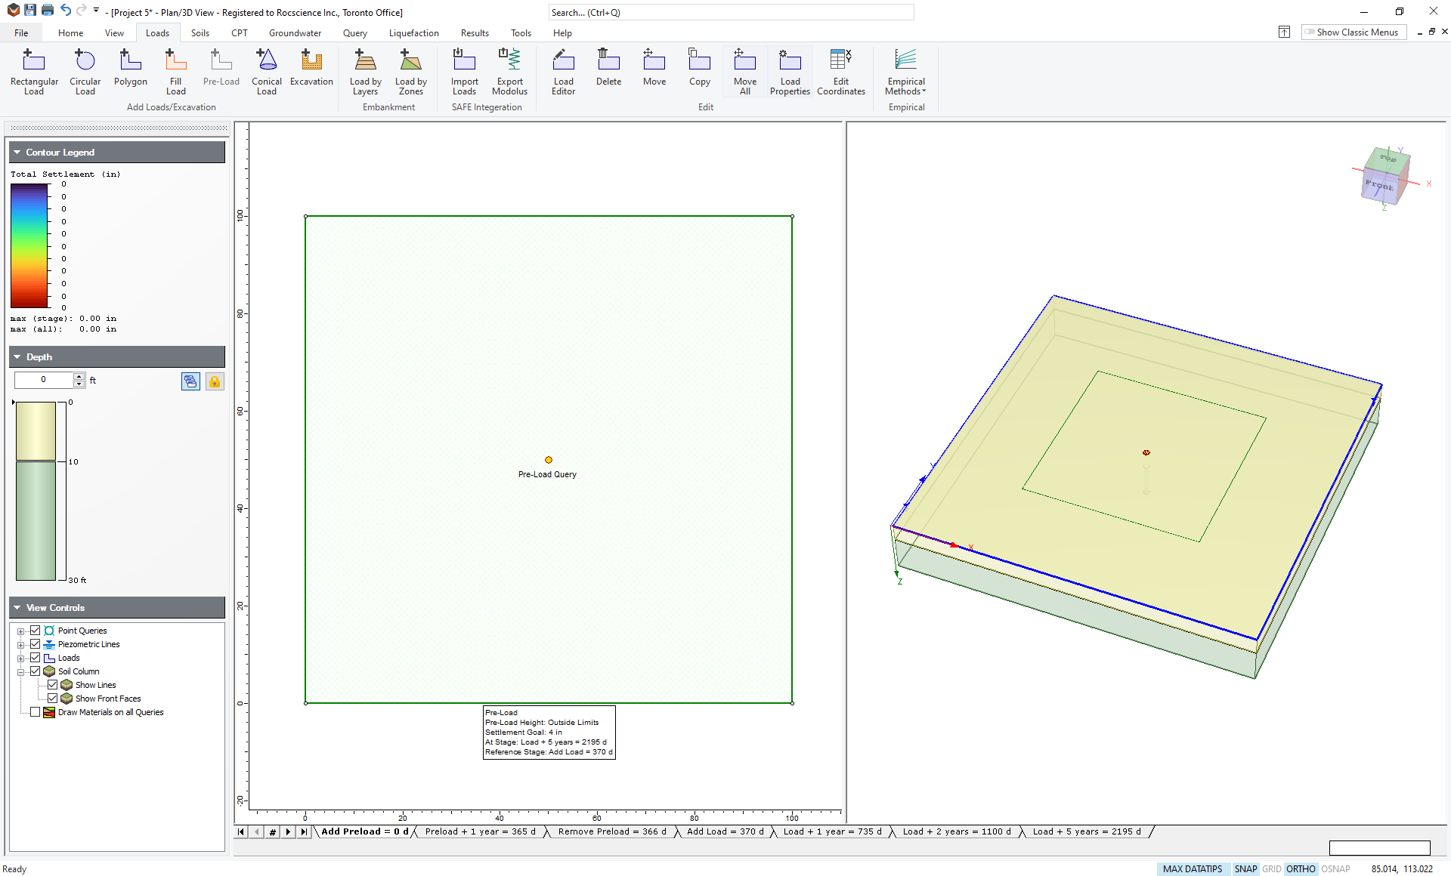
Task: Toggle SNAP in the status bar
Action: click(x=1245, y=869)
